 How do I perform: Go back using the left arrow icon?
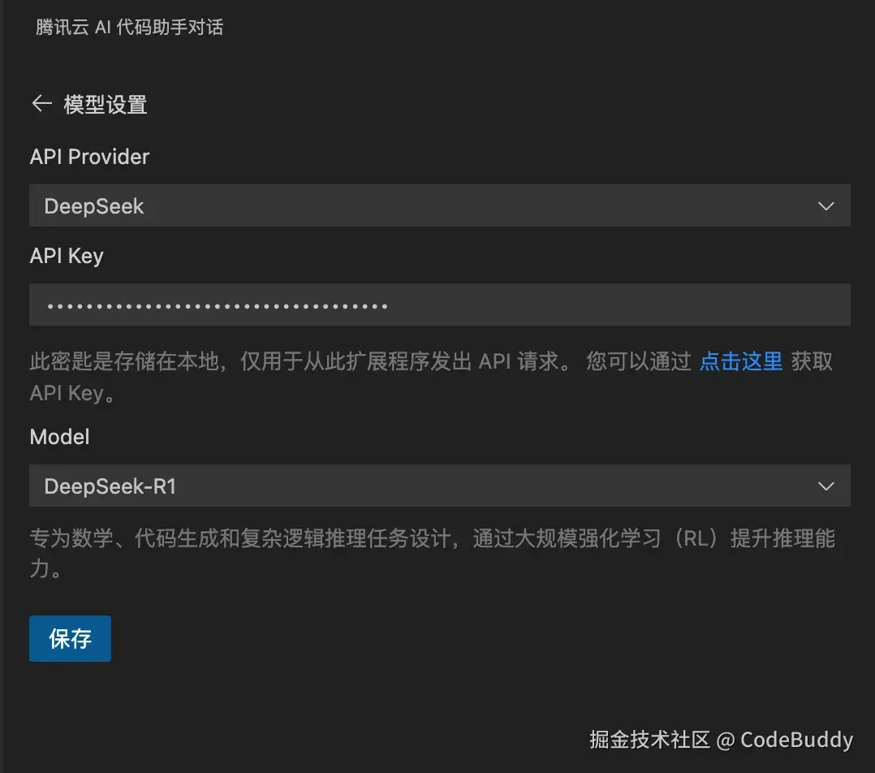[42, 104]
